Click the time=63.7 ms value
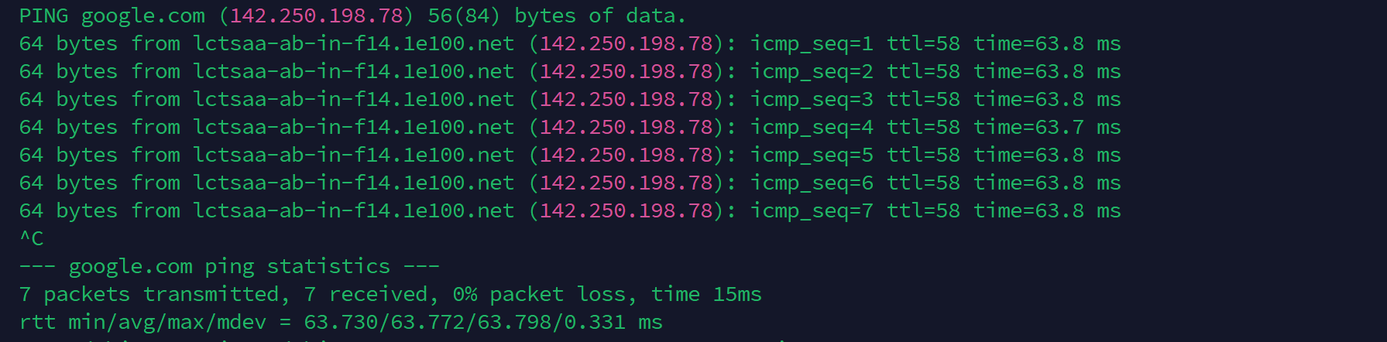1387x342 pixels. tap(1047, 127)
